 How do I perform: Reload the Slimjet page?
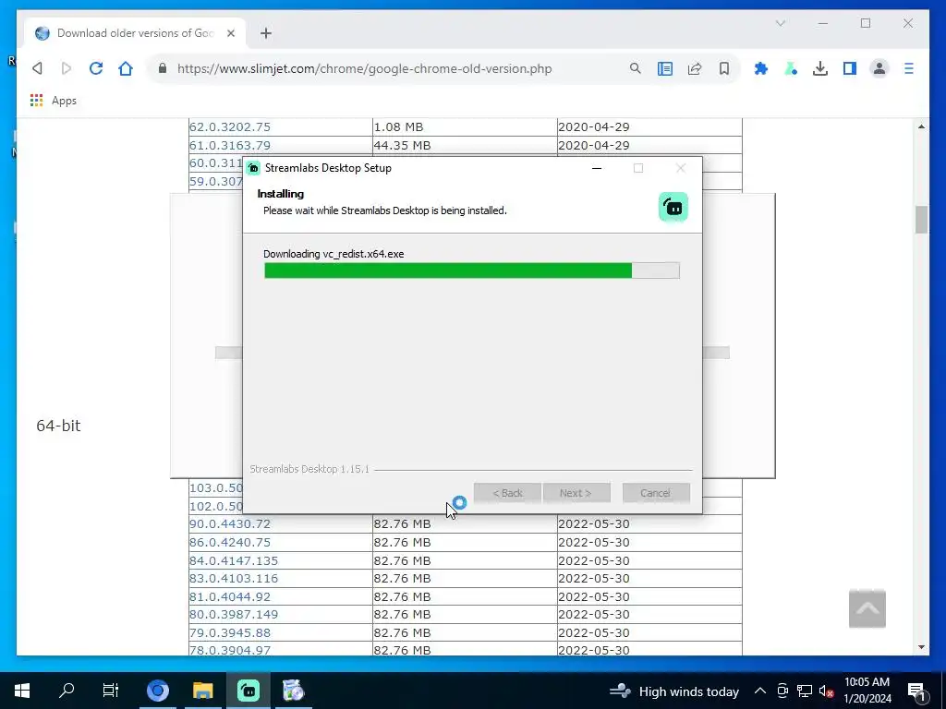click(96, 68)
